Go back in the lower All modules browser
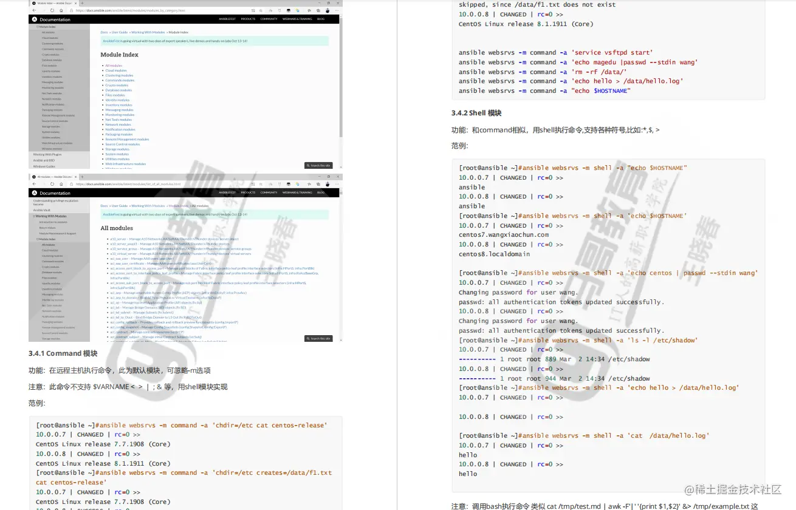The height and width of the screenshot is (510, 796). point(34,184)
